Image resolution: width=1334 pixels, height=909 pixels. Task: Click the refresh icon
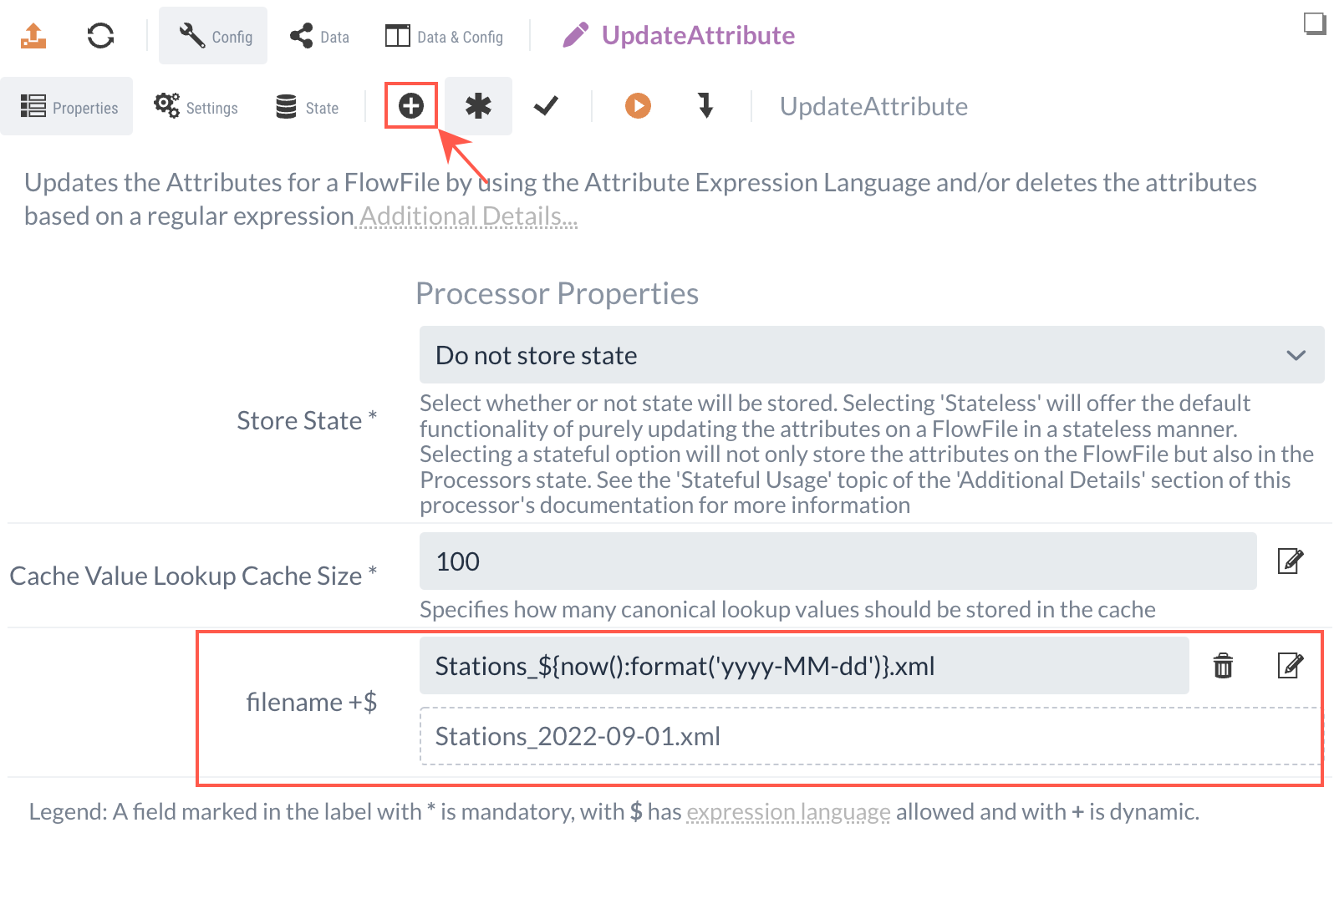100,35
